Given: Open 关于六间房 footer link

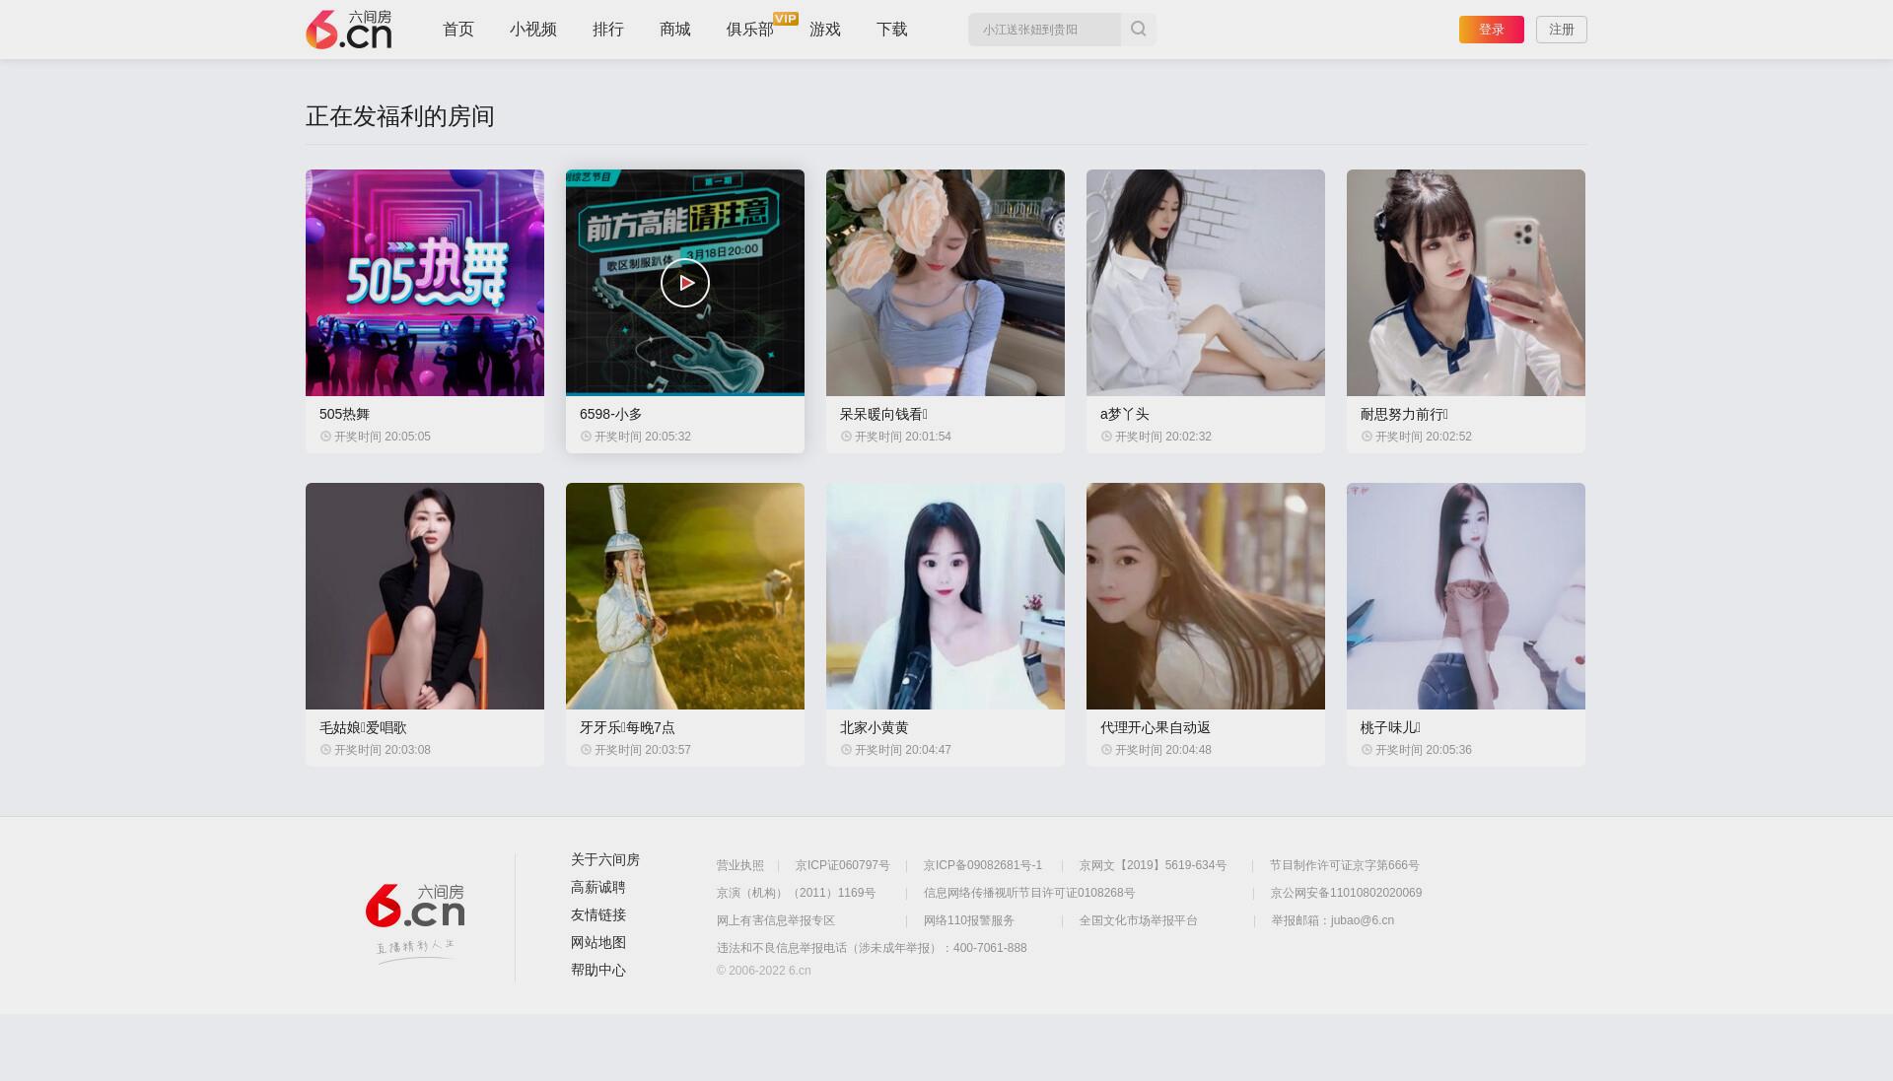Looking at the screenshot, I should point(605,860).
